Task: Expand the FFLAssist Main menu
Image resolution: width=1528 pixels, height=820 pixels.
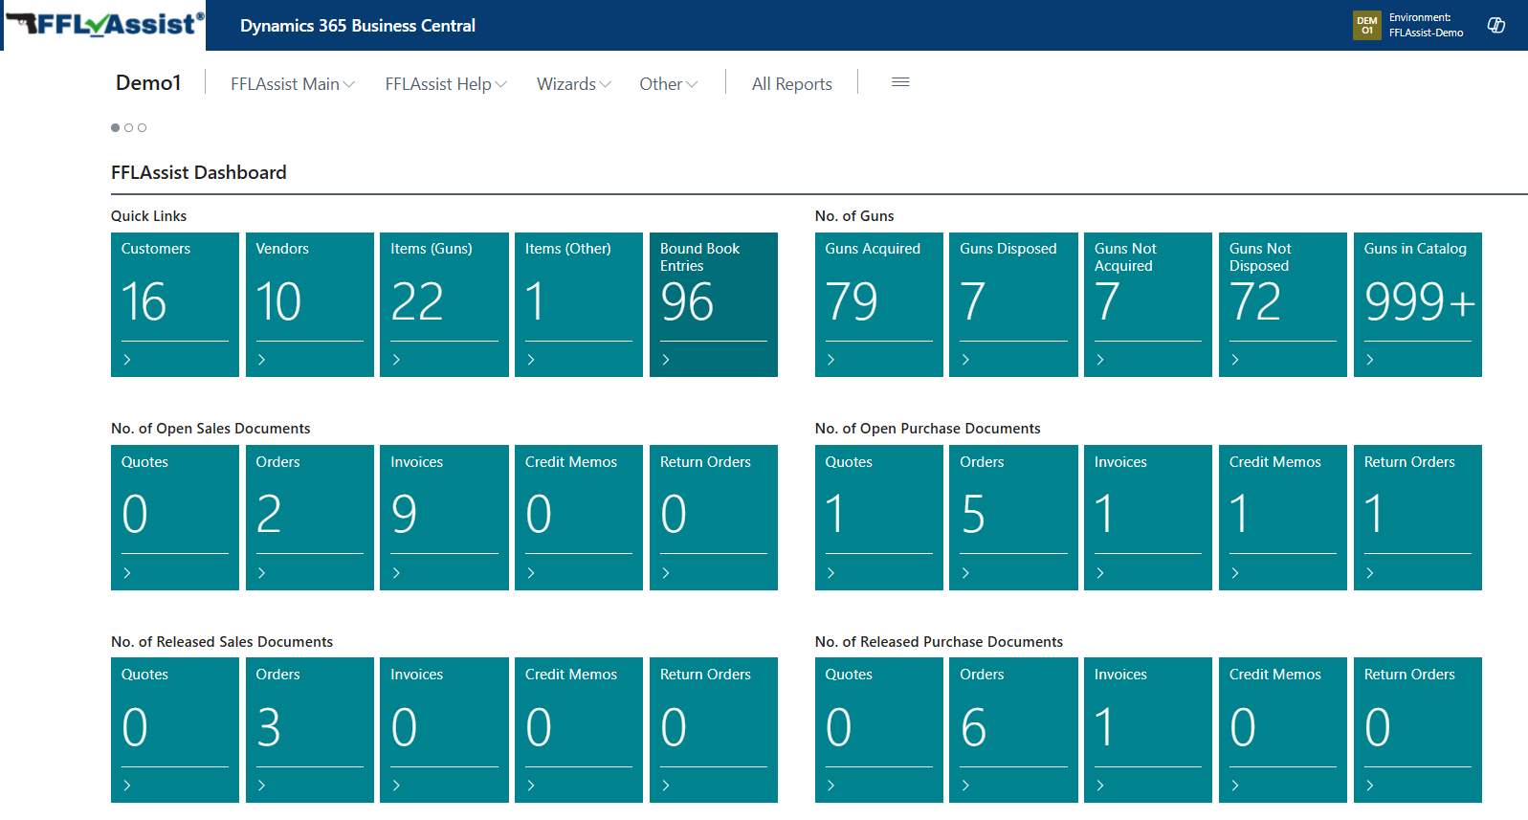Action: pos(293,84)
